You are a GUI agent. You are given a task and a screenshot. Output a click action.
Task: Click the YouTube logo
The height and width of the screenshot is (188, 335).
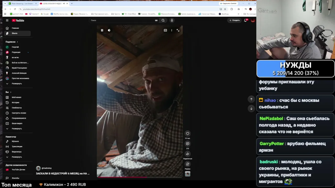tap(18, 20)
